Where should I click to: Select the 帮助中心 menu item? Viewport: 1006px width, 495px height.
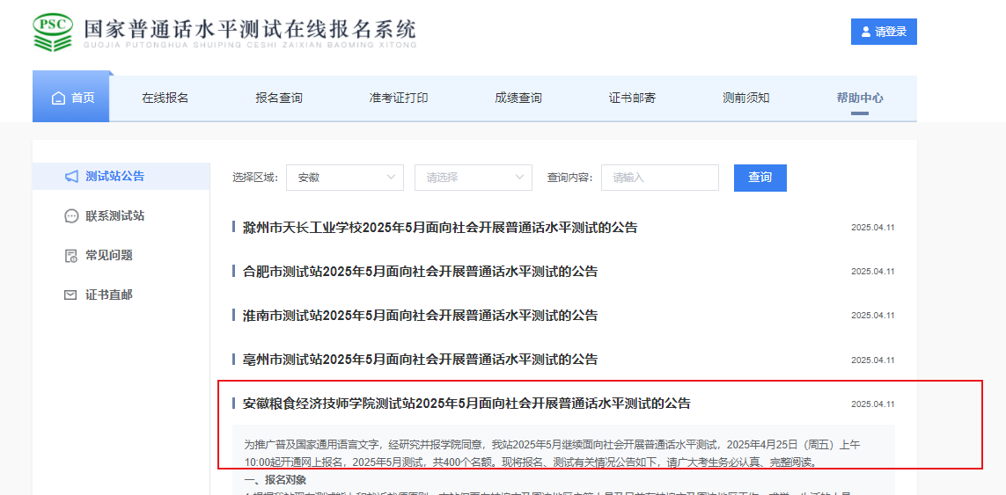pos(860,98)
